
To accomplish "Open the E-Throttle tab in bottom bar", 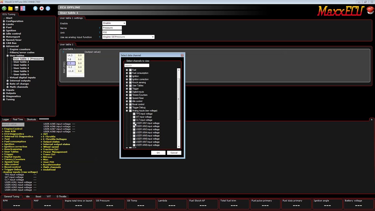I will pos(62,197).
